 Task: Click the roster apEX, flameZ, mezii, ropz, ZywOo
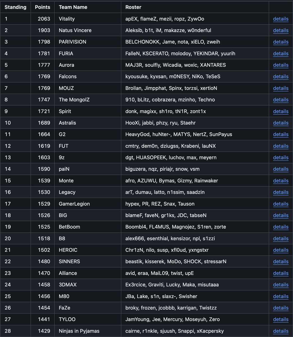pos(165,19)
